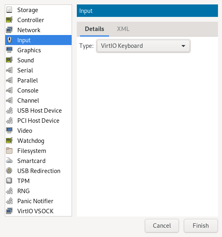Cancel the add hardware dialog
The height and width of the screenshot is (237, 222).
[x=162, y=225]
